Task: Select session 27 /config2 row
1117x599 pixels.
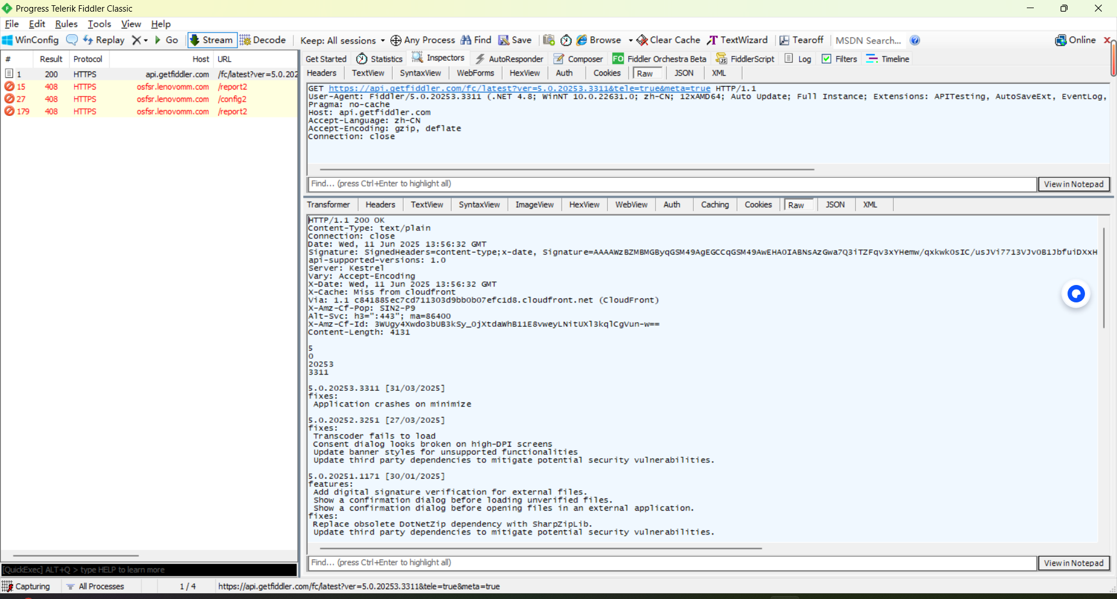Action: (149, 99)
